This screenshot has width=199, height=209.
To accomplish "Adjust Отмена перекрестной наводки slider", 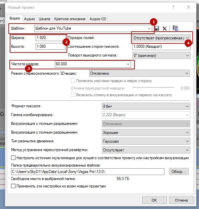I will point(153,88).
